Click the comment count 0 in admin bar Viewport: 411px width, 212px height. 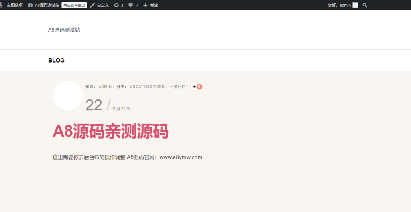tap(136, 5)
